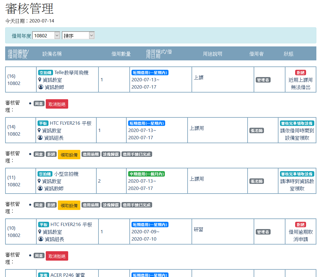Select 拒絕 badge under record 14
The width and height of the screenshot is (320, 277).
tap(51, 154)
